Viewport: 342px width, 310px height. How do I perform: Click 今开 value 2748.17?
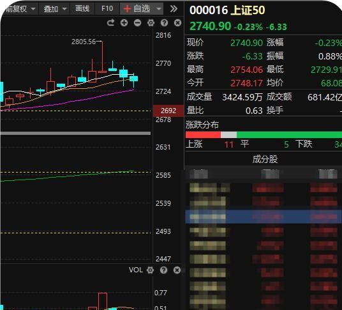point(246,83)
